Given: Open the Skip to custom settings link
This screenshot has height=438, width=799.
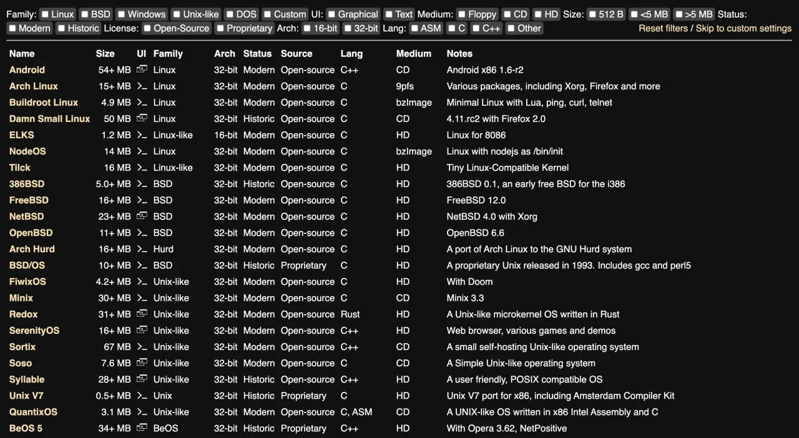Looking at the screenshot, I should [743, 28].
